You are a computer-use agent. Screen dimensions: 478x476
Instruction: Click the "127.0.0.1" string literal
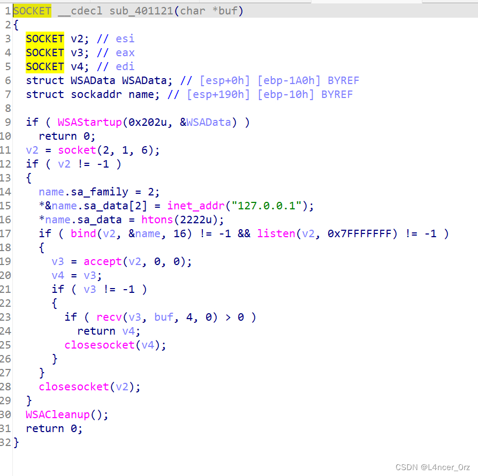click(267, 206)
